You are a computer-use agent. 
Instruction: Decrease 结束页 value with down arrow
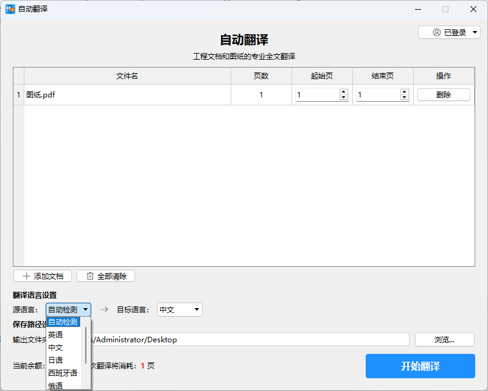point(404,97)
